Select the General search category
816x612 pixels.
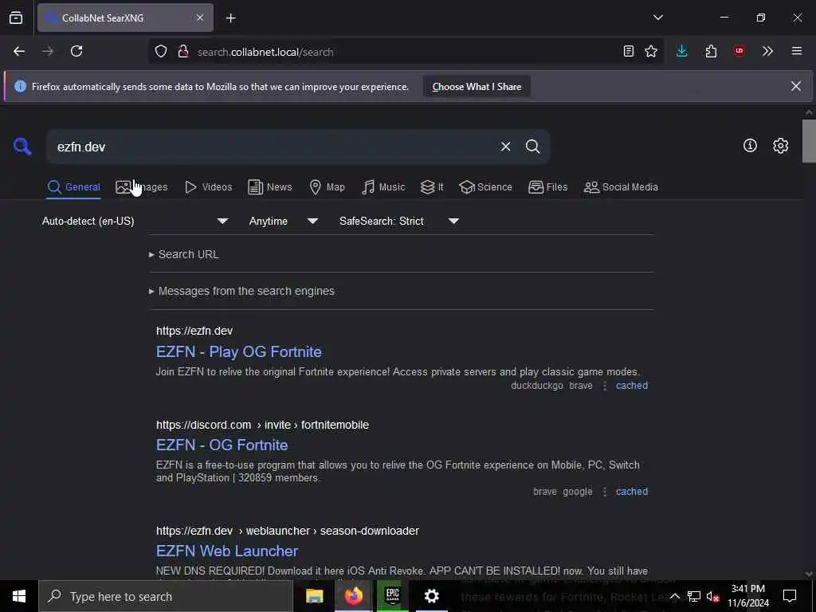73,186
